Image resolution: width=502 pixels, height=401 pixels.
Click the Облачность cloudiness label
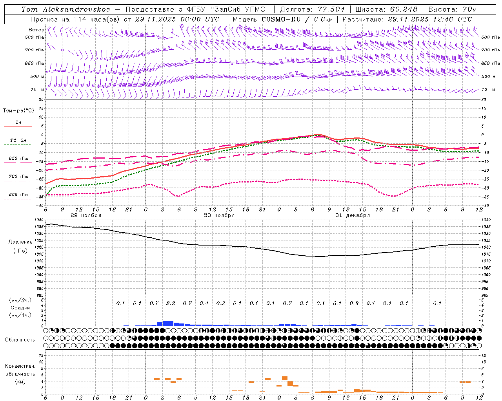20,340
